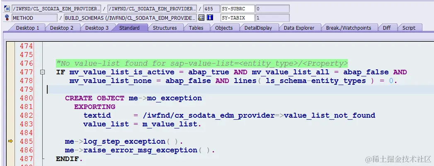Click the event type icon next to the METHOD field
This screenshot has height=166, width=434.
click(7, 18)
